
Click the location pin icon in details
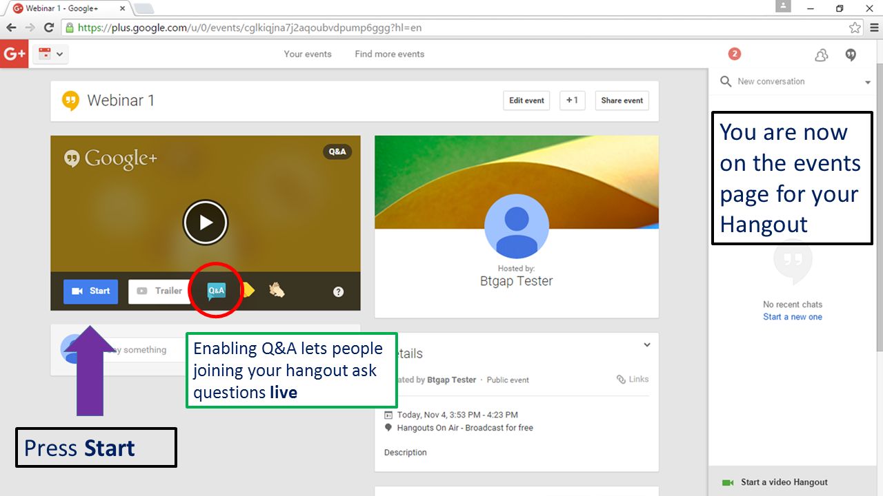pos(388,428)
